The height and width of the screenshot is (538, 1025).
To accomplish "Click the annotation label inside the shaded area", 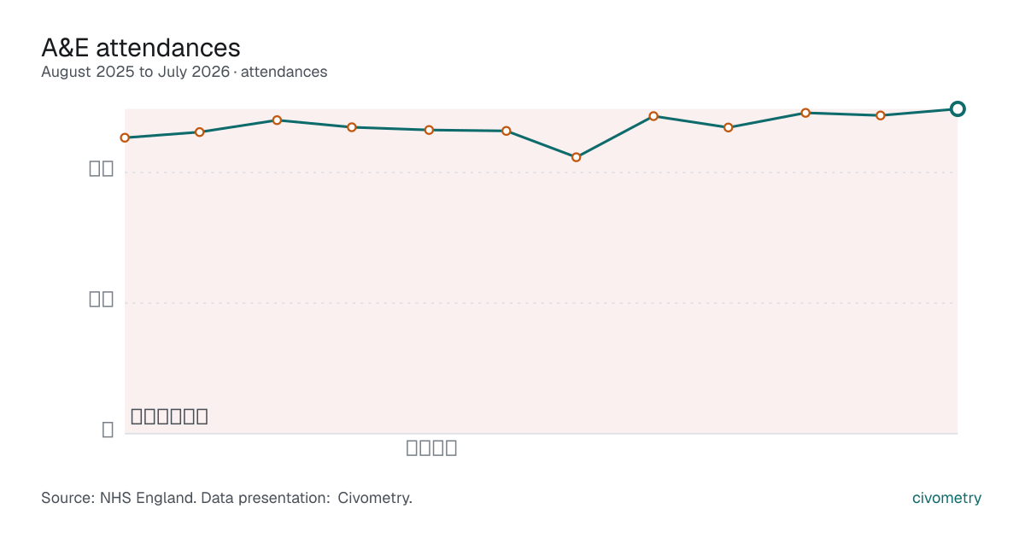I will click(x=169, y=417).
